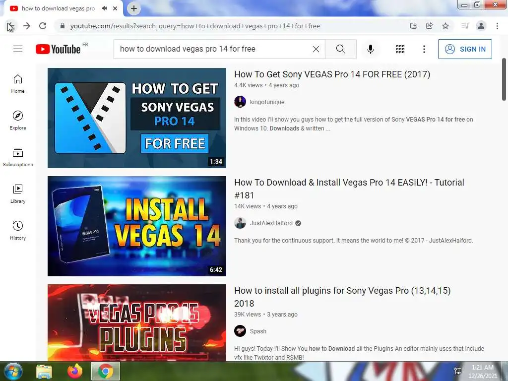Screen dimensions: 508x381
Task: Open 'How To Download & Install Vegas Pro 14 EASILY!' title
Action: pyautogui.click(x=349, y=189)
